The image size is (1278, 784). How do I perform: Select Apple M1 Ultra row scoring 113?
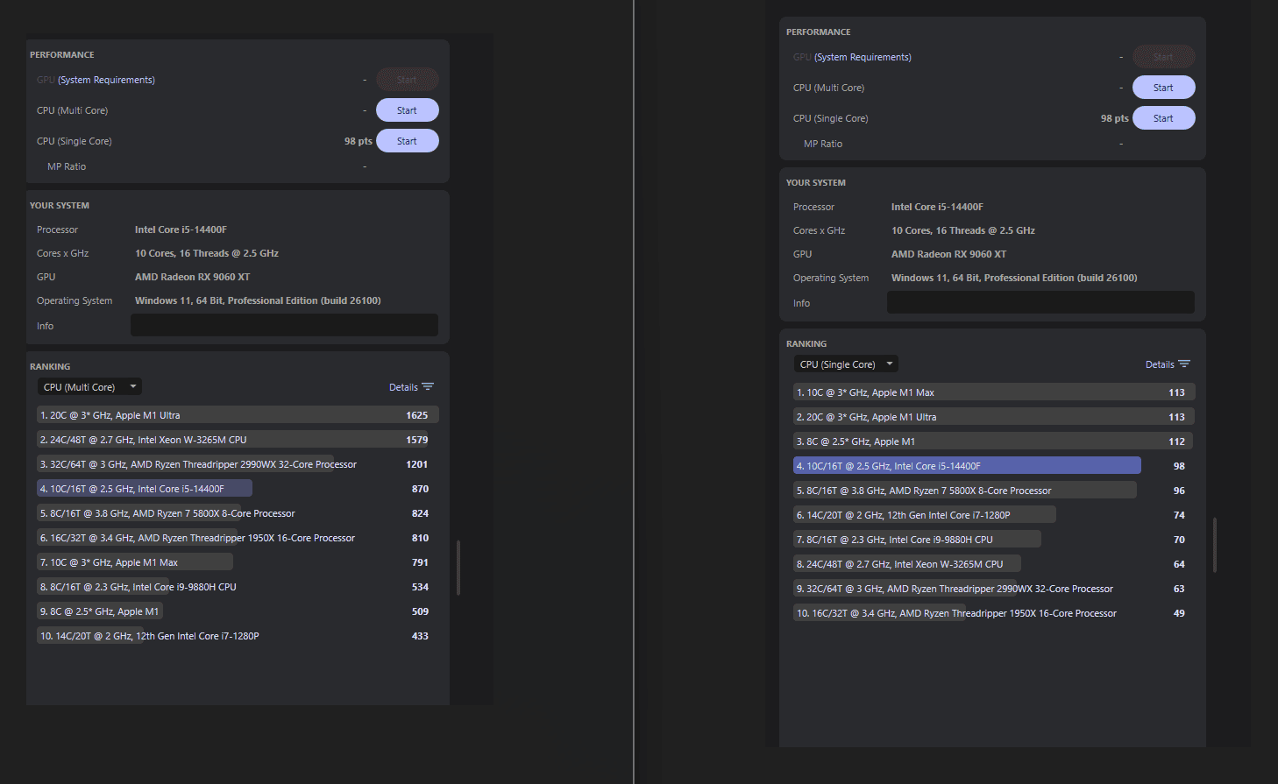pyautogui.click(x=994, y=417)
